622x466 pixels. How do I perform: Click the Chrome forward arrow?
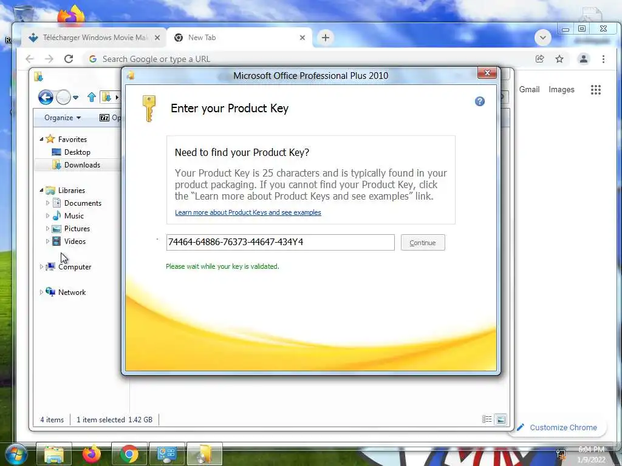click(x=49, y=59)
